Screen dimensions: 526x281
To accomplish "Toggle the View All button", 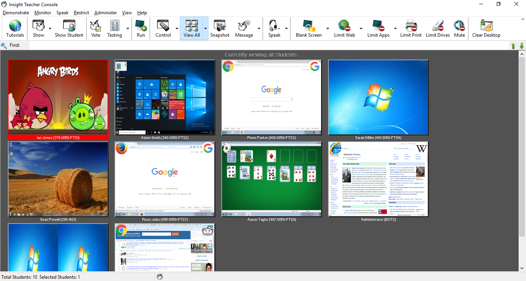I will (x=191, y=29).
